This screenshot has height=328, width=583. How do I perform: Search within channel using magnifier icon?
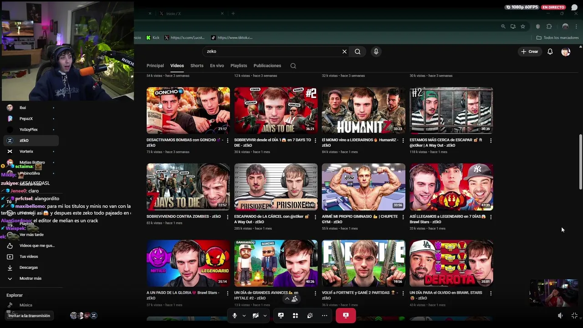(293, 66)
